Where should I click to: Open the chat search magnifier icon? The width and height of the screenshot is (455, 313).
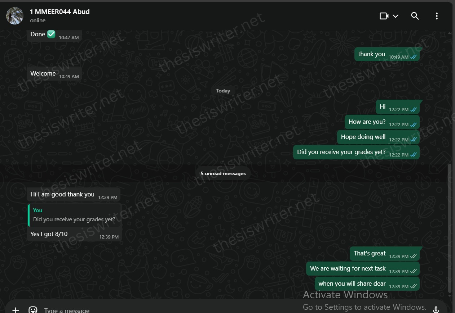(x=415, y=16)
